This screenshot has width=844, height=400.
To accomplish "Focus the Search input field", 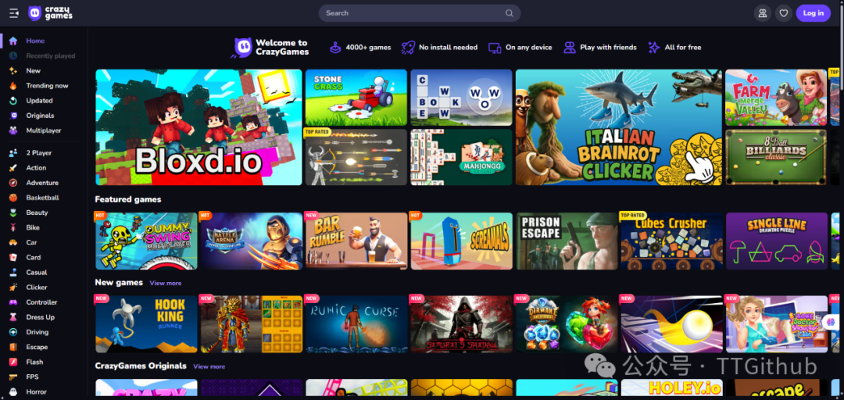I will [420, 13].
